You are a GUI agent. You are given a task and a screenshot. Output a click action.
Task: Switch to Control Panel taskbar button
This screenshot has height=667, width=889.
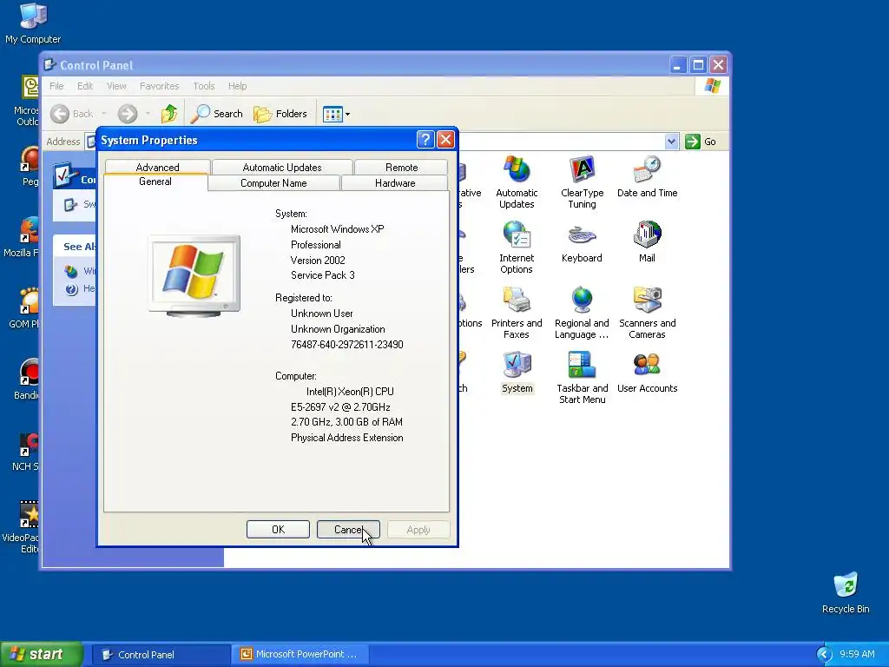pyautogui.click(x=161, y=655)
